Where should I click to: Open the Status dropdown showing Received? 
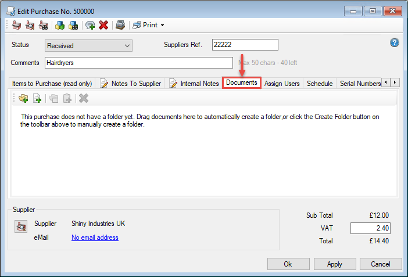88,45
